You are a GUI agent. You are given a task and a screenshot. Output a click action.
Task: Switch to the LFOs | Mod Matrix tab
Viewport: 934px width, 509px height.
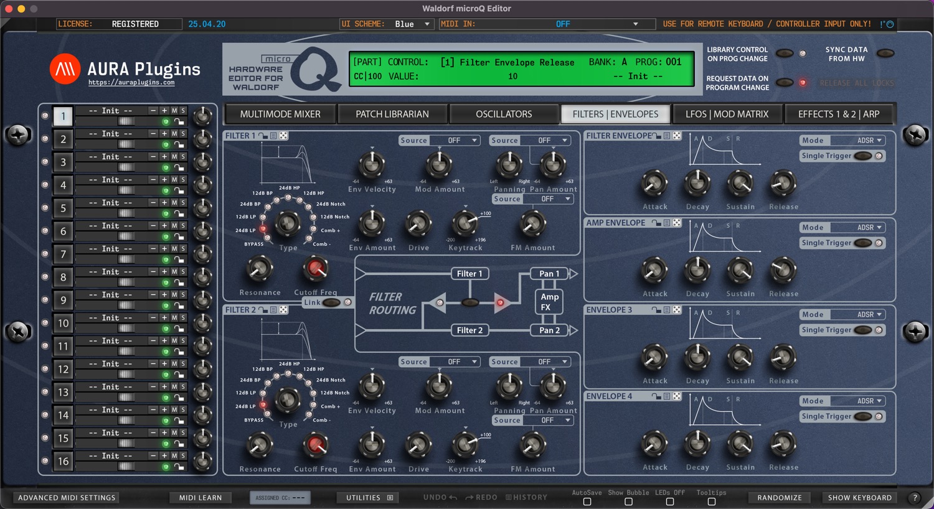coord(727,114)
